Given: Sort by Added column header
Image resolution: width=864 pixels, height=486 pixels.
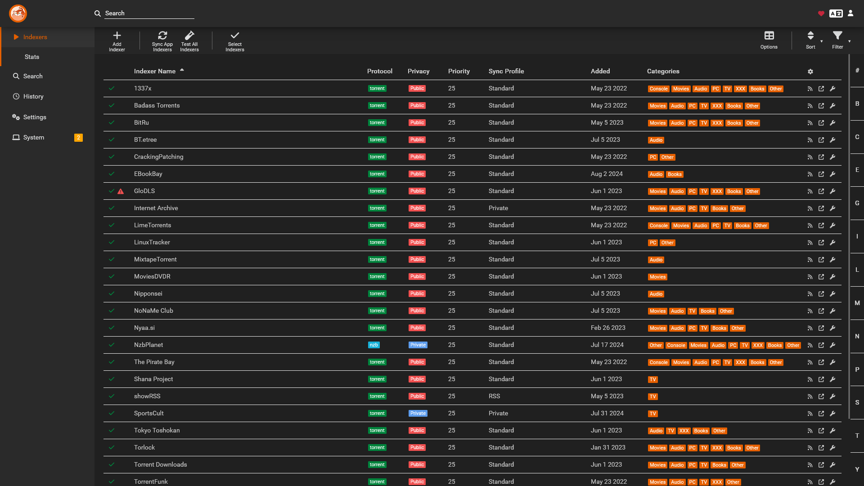Looking at the screenshot, I should [600, 71].
